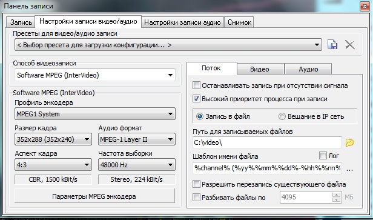Click the file name template input field
Screen dimensions: 373x220
coord(267,168)
